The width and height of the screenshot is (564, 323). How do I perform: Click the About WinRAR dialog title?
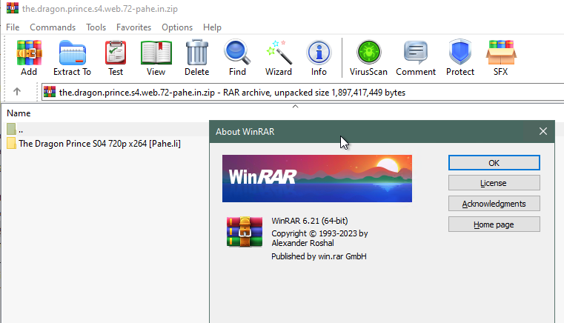click(x=245, y=132)
